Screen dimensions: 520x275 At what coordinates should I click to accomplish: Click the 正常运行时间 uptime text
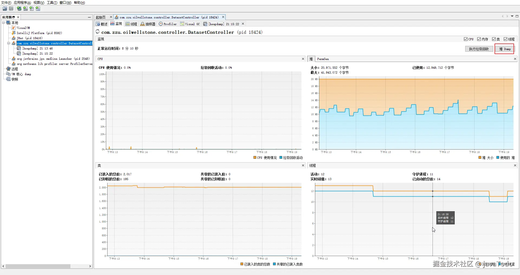tap(118, 49)
